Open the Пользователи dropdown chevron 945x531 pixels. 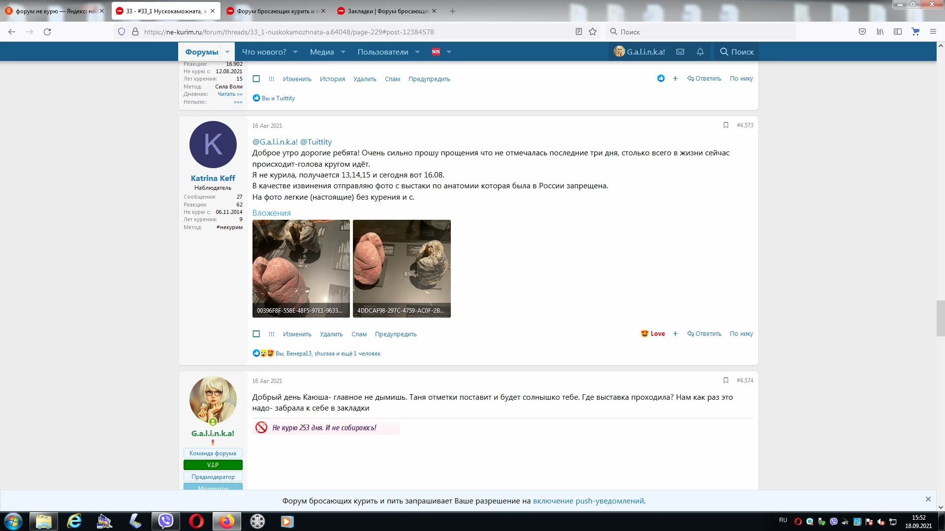click(417, 52)
